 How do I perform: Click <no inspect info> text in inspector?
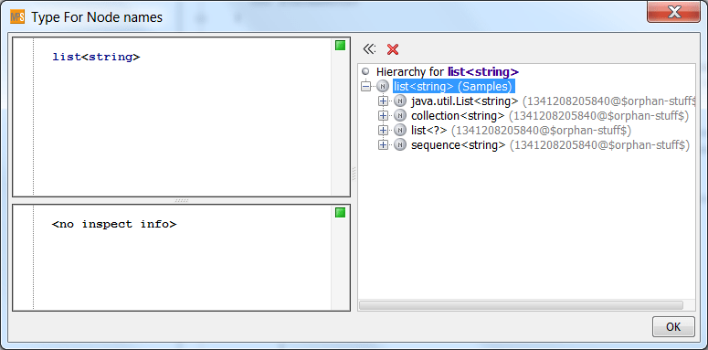(114, 224)
